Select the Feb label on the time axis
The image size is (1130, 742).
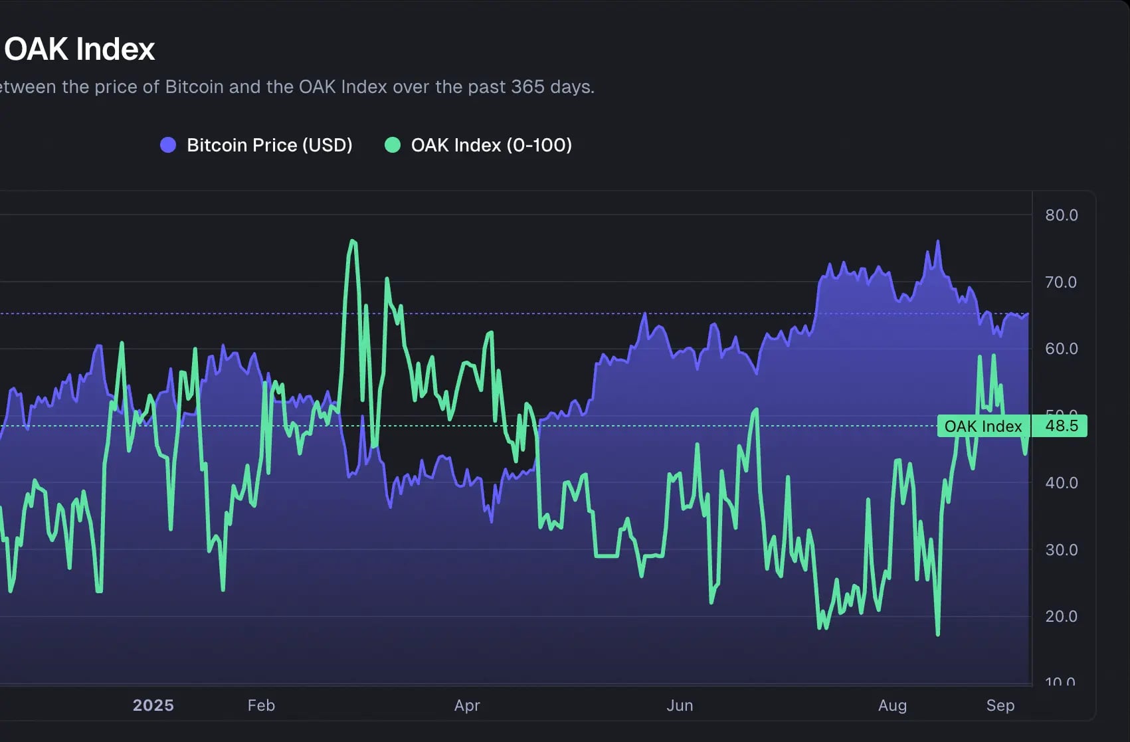click(x=261, y=705)
